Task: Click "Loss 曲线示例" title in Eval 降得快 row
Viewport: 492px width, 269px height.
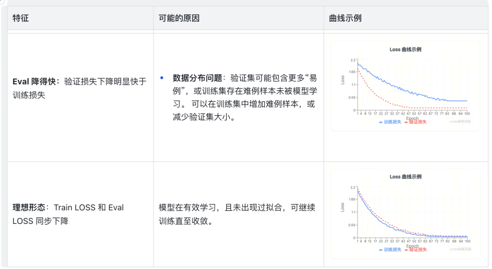Action: tap(405, 50)
